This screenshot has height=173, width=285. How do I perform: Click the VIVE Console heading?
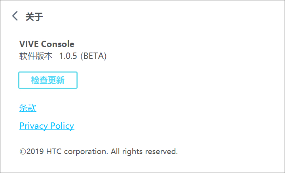47,44
